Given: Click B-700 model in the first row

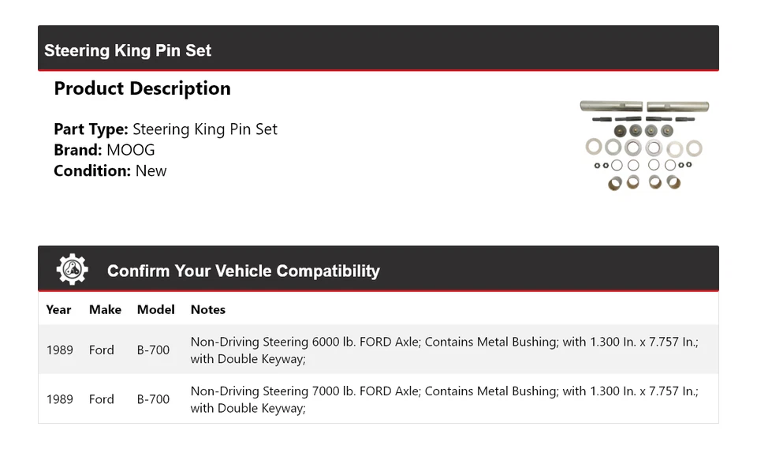Looking at the screenshot, I should (153, 350).
